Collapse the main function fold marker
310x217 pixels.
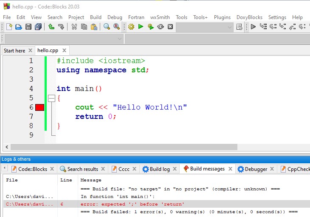(x=52, y=98)
